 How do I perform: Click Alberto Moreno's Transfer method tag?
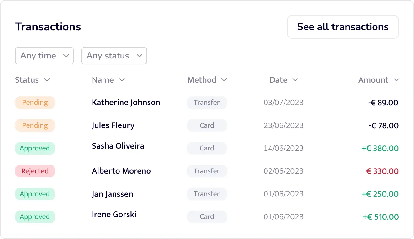[207, 171]
